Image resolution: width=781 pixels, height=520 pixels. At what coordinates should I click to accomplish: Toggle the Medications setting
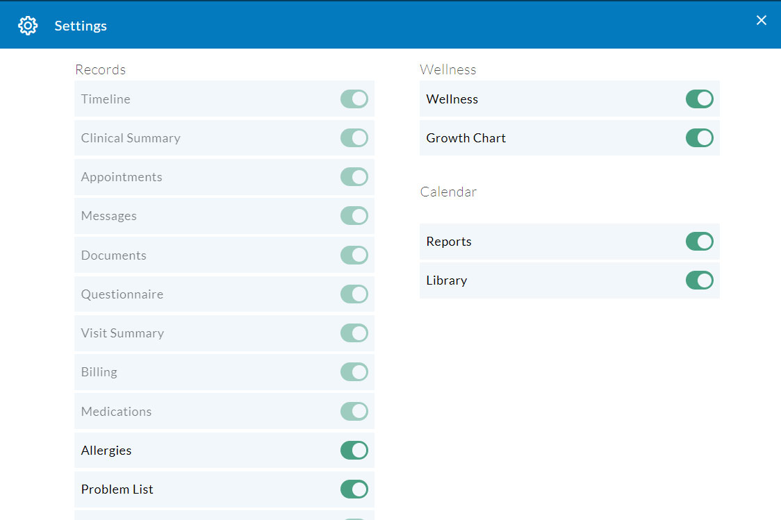(x=354, y=412)
